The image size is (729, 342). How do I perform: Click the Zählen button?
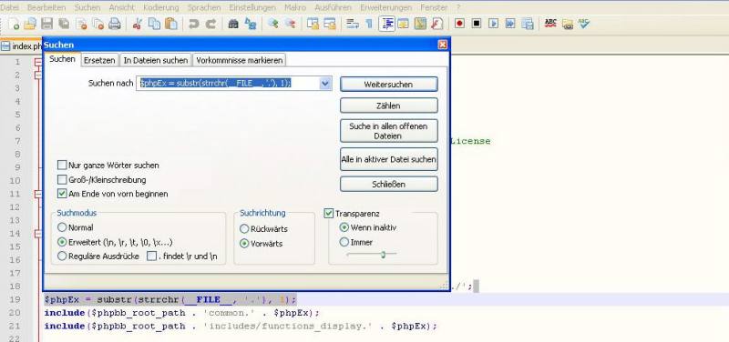[389, 106]
